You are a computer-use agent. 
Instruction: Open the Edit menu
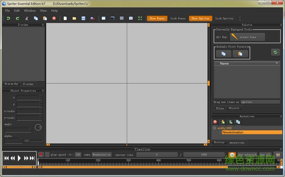(x=17, y=11)
